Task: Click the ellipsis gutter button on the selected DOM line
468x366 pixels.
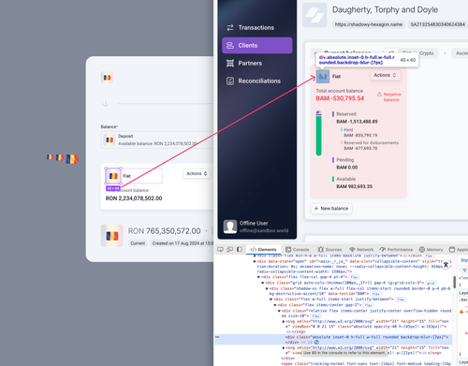Action: [x=217, y=337]
